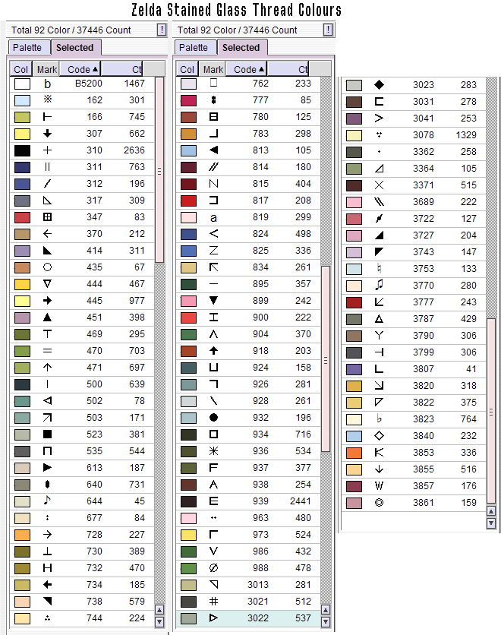
Task: Pick the W mark symbol for code 3857
Action: pos(380,486)
